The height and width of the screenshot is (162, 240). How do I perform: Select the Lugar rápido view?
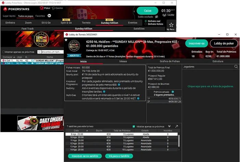click(9, 16)
